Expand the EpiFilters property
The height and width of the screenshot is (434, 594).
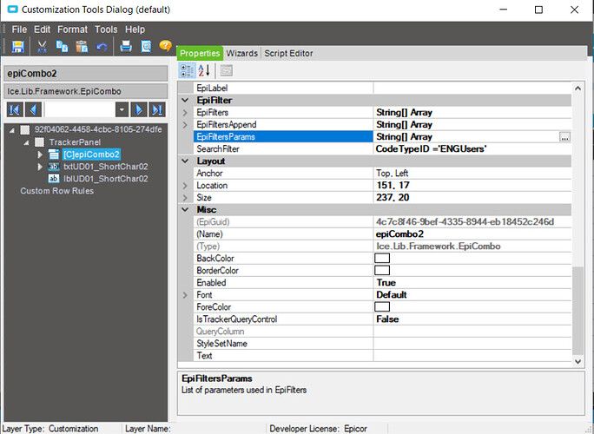(x=185, y=113)
